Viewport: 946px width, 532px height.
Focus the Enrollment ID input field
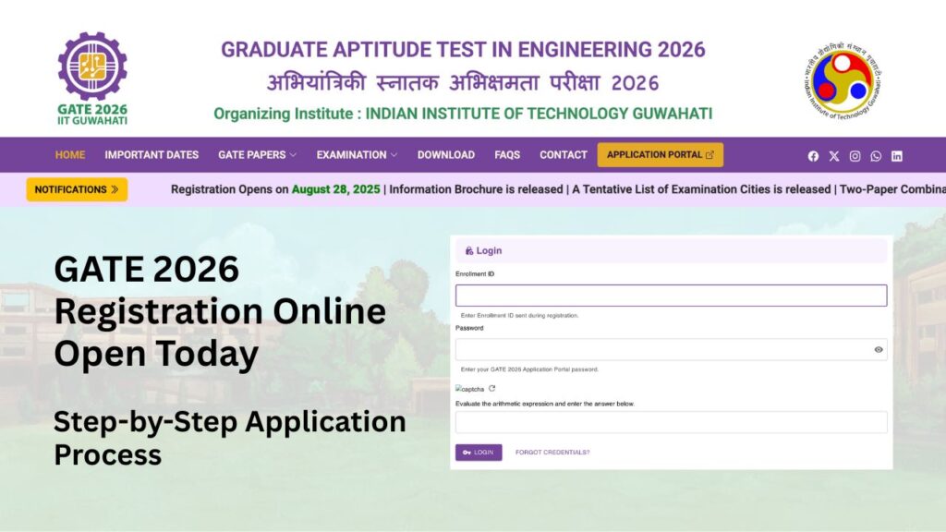tap(671, 296)
